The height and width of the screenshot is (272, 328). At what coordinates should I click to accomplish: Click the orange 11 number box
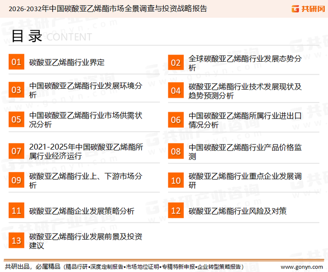click(x=16, y=210)
